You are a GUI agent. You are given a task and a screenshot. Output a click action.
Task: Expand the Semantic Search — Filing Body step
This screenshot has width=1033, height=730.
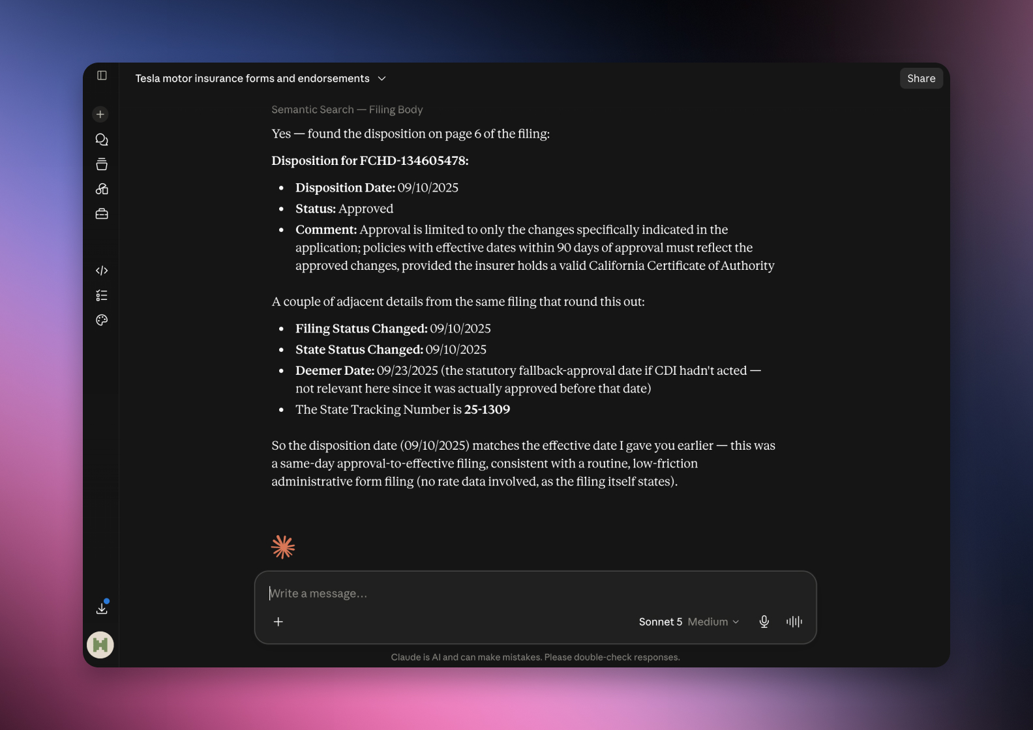347,109
